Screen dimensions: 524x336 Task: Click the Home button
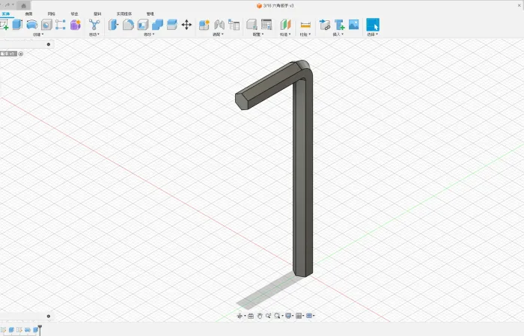[23, 6]
